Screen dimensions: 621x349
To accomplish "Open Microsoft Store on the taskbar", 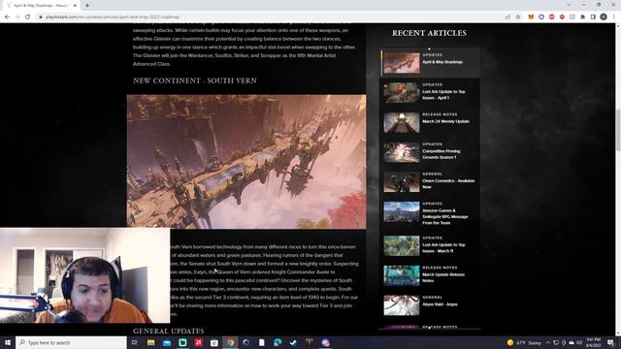I will pos(214,342).
